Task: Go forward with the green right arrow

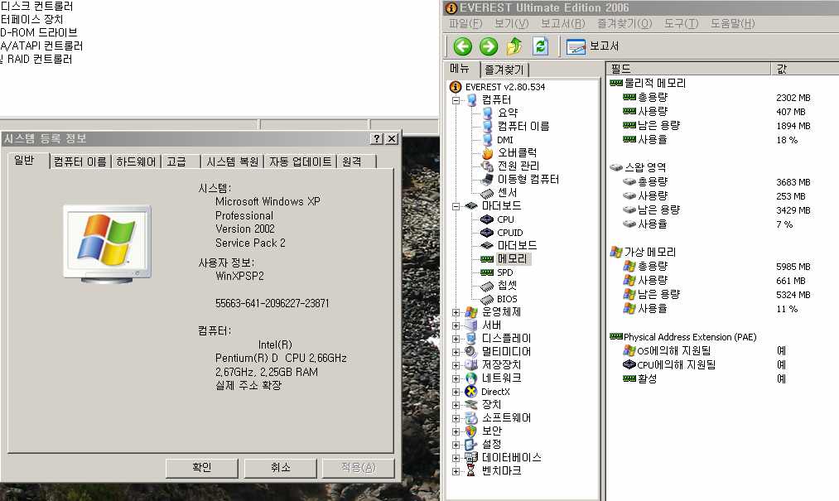Action: (489, 46)
